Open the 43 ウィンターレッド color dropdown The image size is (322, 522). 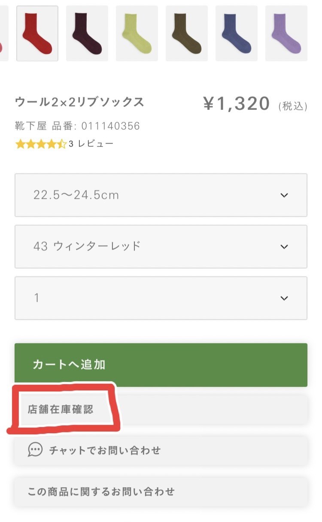161,246
